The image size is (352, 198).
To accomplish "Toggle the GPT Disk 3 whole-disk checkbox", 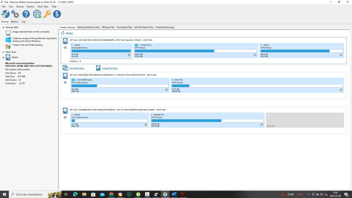I will pyautogui.click(x=65, y=117).
